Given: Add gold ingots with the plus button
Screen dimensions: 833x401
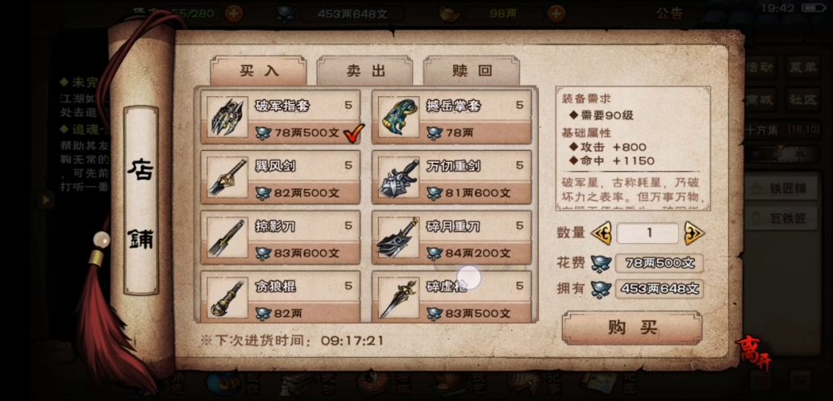Looking at the screenshot, I should pyautogui.click(x=555, y=13).
